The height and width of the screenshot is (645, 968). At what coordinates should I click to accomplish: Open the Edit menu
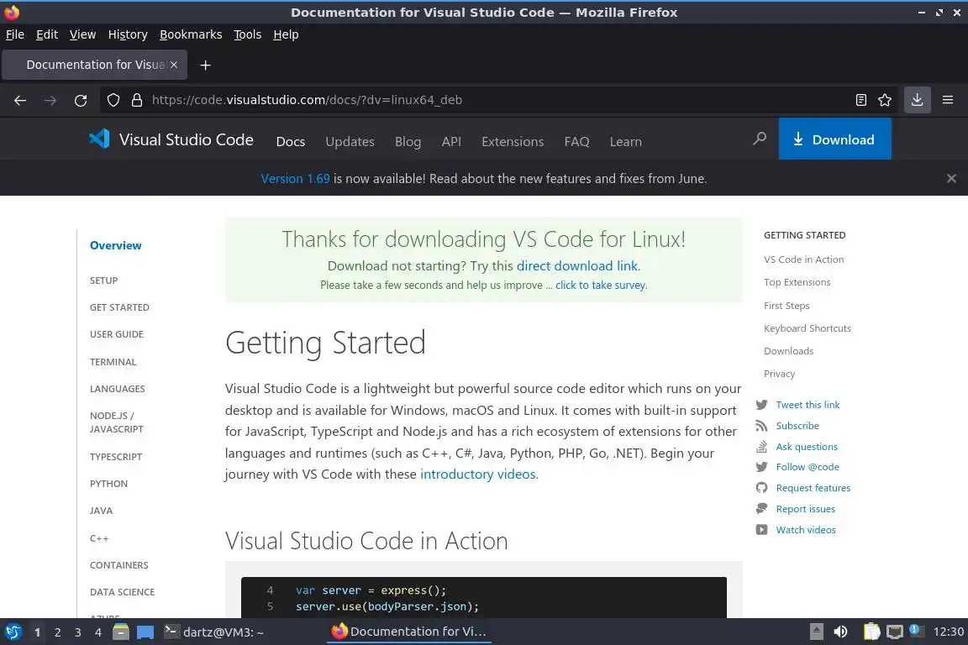pyautogui.click(x=47, y=34)
